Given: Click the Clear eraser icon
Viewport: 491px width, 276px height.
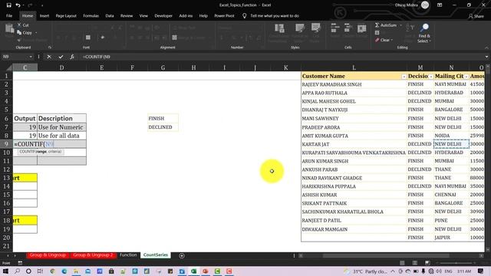Looking at the screenshot, I should coord(377,40).
